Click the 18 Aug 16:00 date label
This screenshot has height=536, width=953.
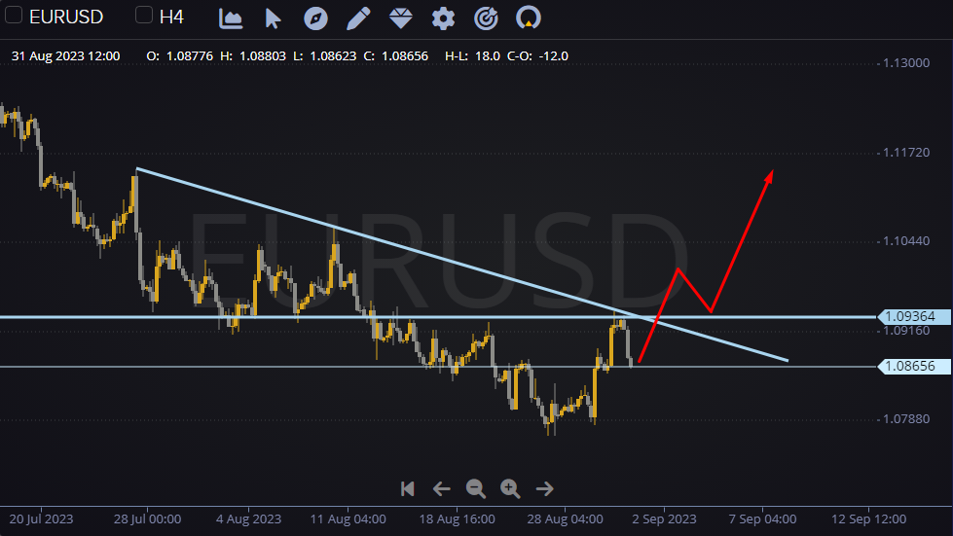(458, 519)
